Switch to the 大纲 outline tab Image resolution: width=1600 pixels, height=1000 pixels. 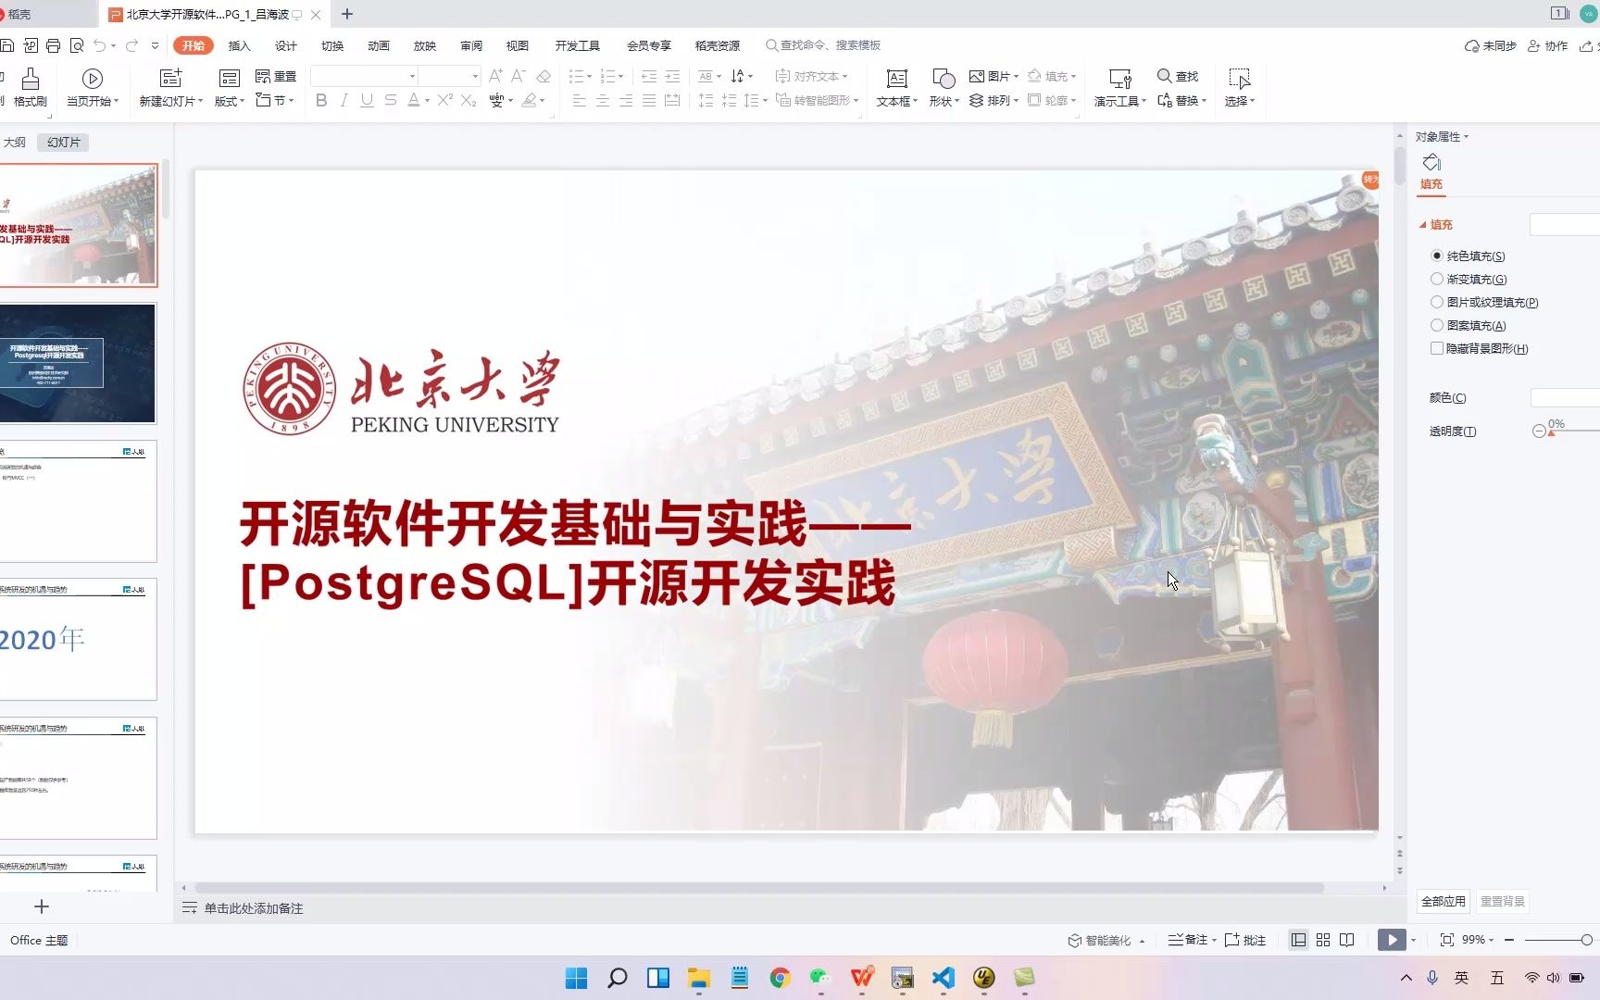pos(15,141)
